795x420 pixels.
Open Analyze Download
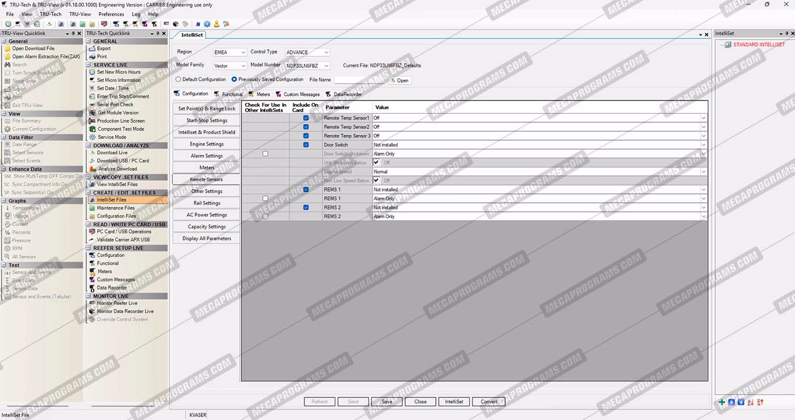click(x=117, y=169)
